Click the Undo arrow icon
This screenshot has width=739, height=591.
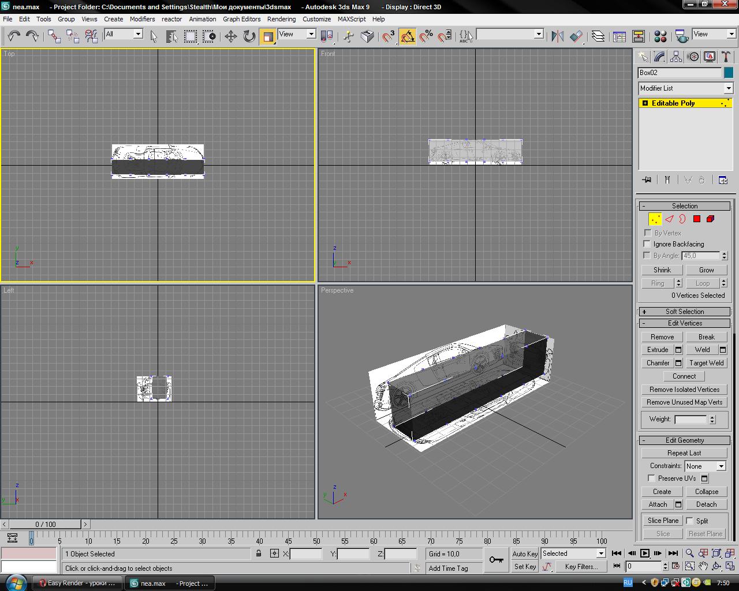[14, 36]
